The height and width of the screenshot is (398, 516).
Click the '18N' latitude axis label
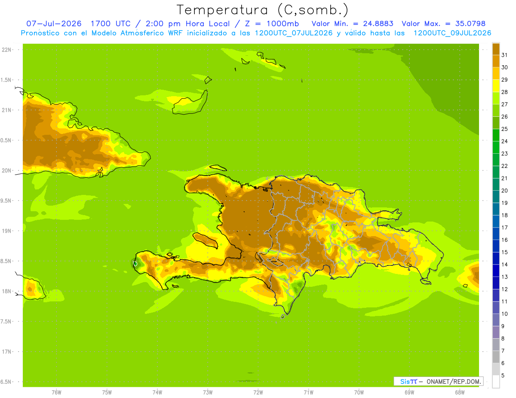pos(6,291)
